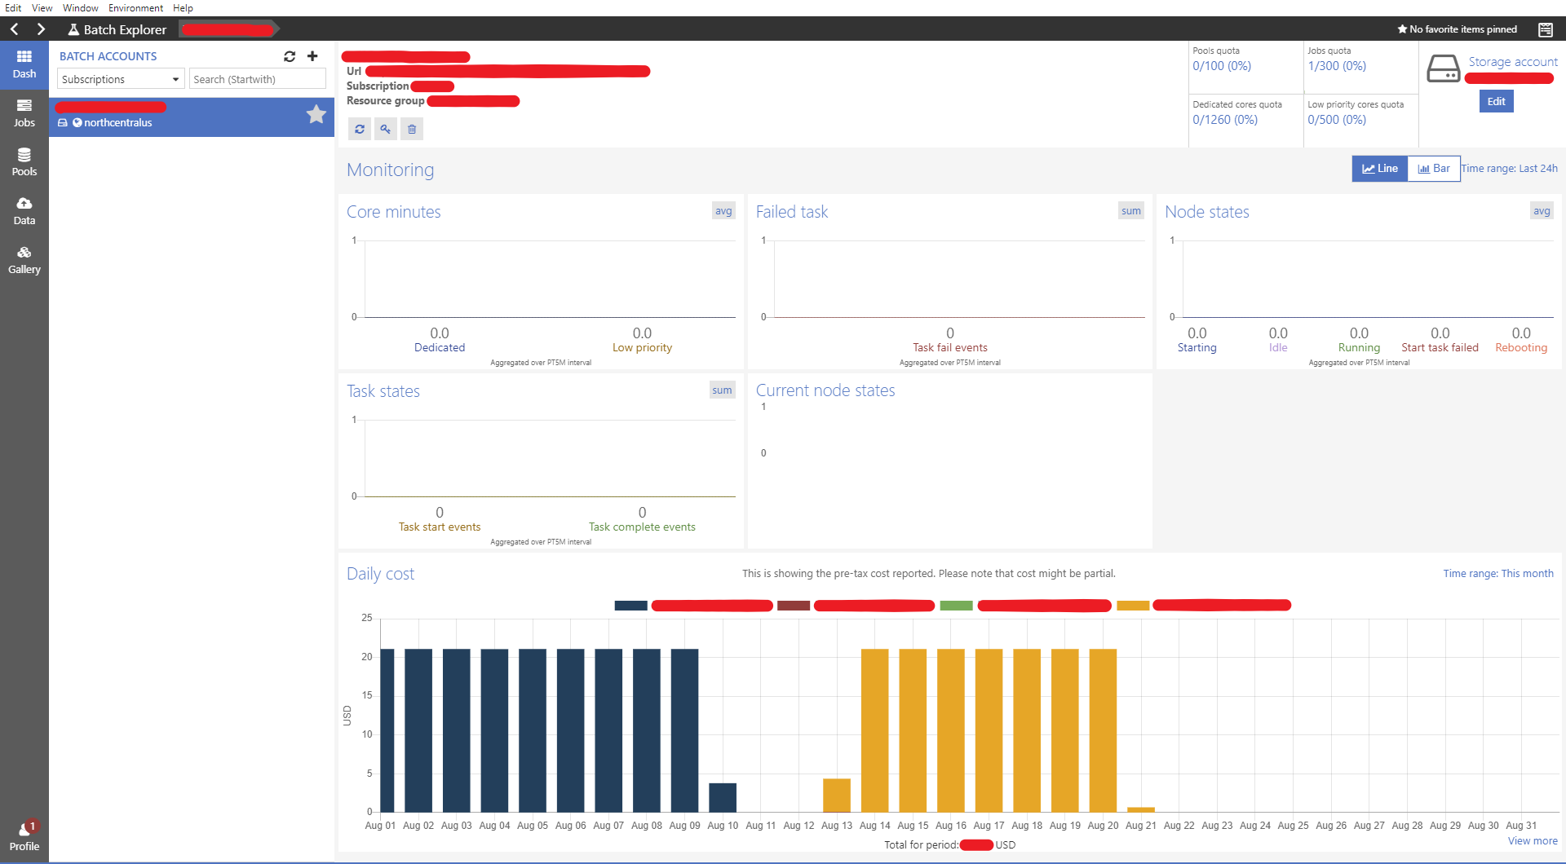Open the Edit menu
Image resolution: width=1566 pixels, height=864 pixels.
[13, 8]
